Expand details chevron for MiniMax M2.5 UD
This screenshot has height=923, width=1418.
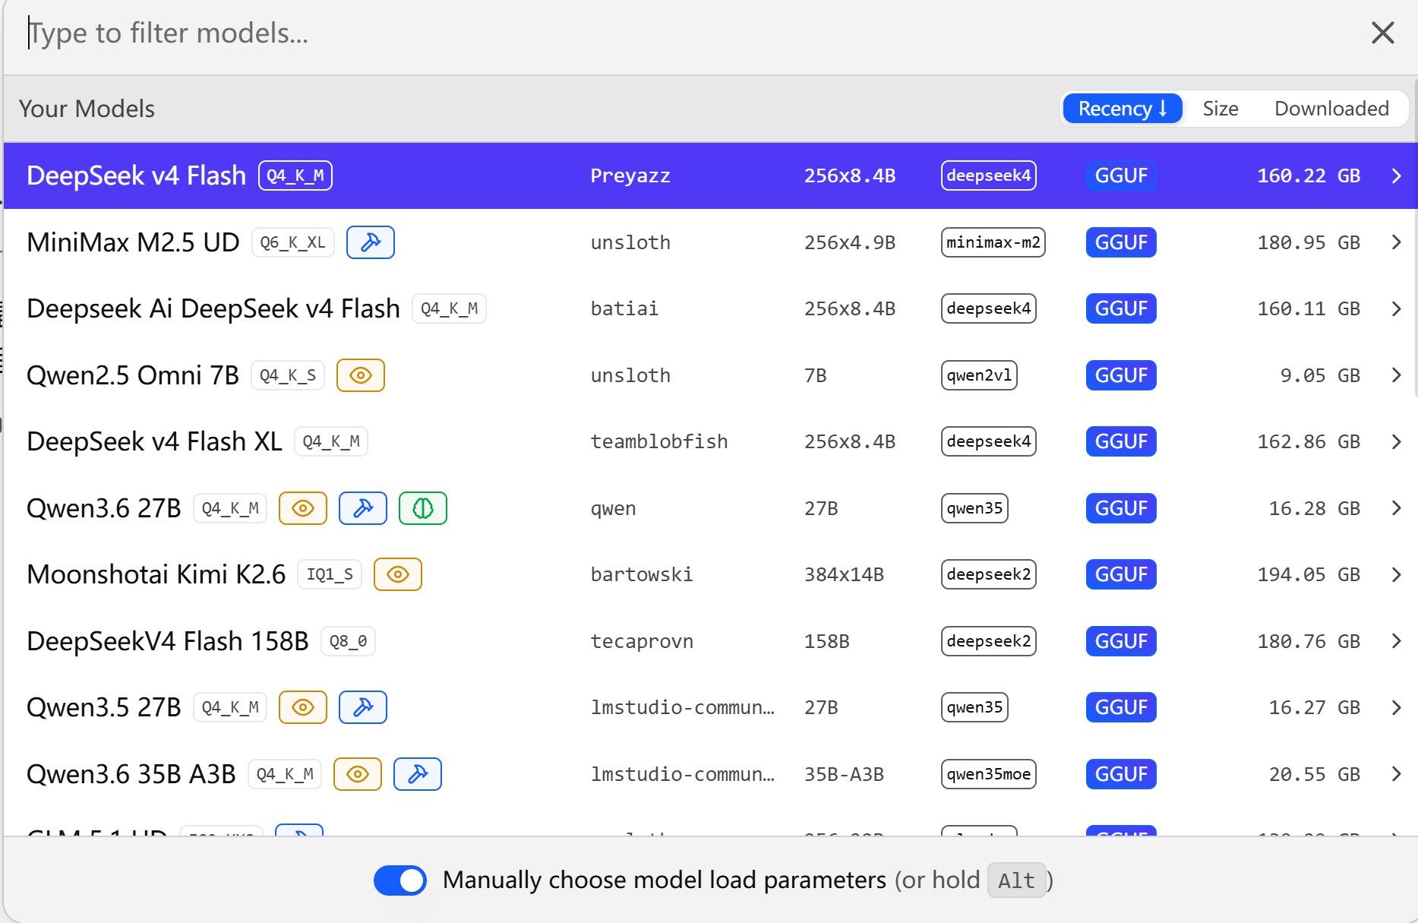coord(1396,242)
